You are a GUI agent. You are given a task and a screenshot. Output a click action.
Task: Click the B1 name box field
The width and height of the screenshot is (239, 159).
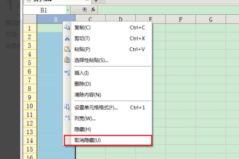point(45,10)
